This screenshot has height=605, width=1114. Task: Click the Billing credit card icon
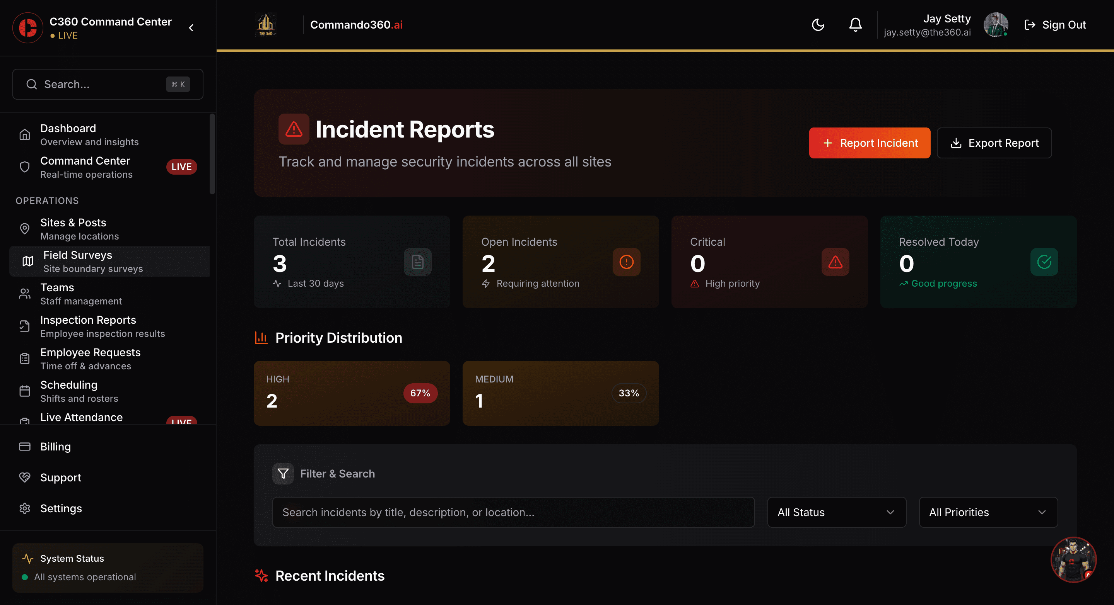[x=24, y=447]
